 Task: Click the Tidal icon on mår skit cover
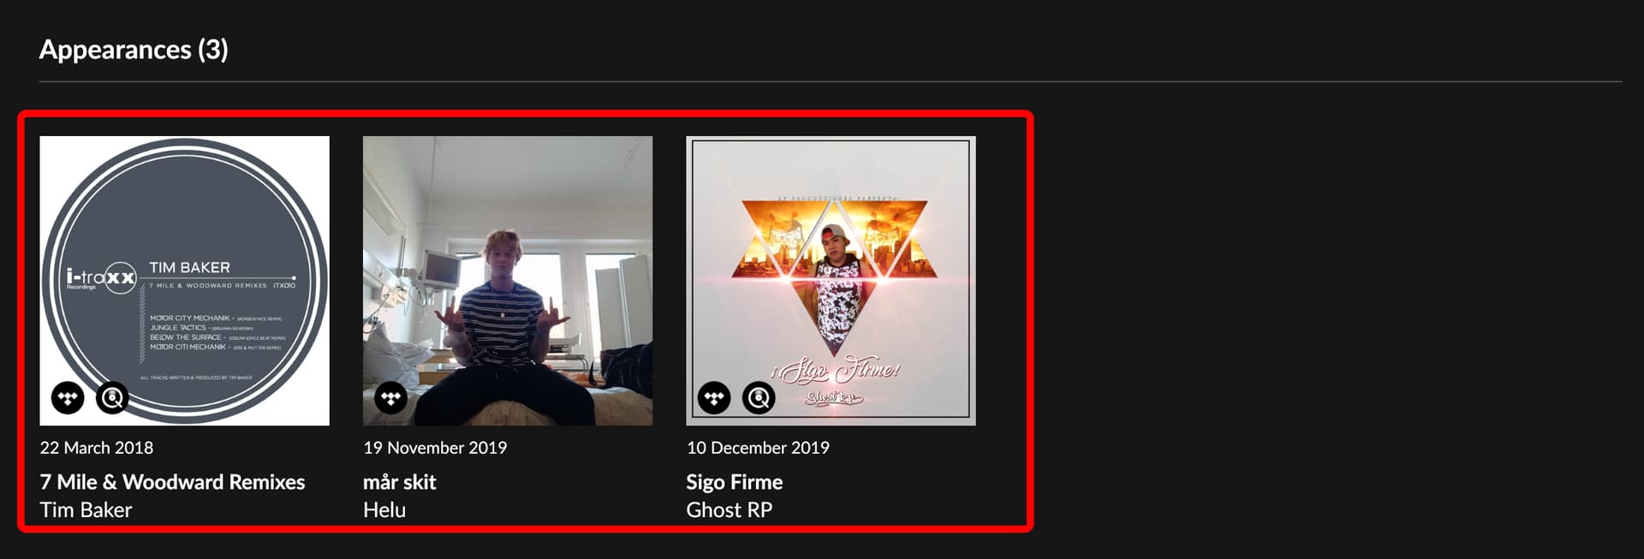click(391, 397)
